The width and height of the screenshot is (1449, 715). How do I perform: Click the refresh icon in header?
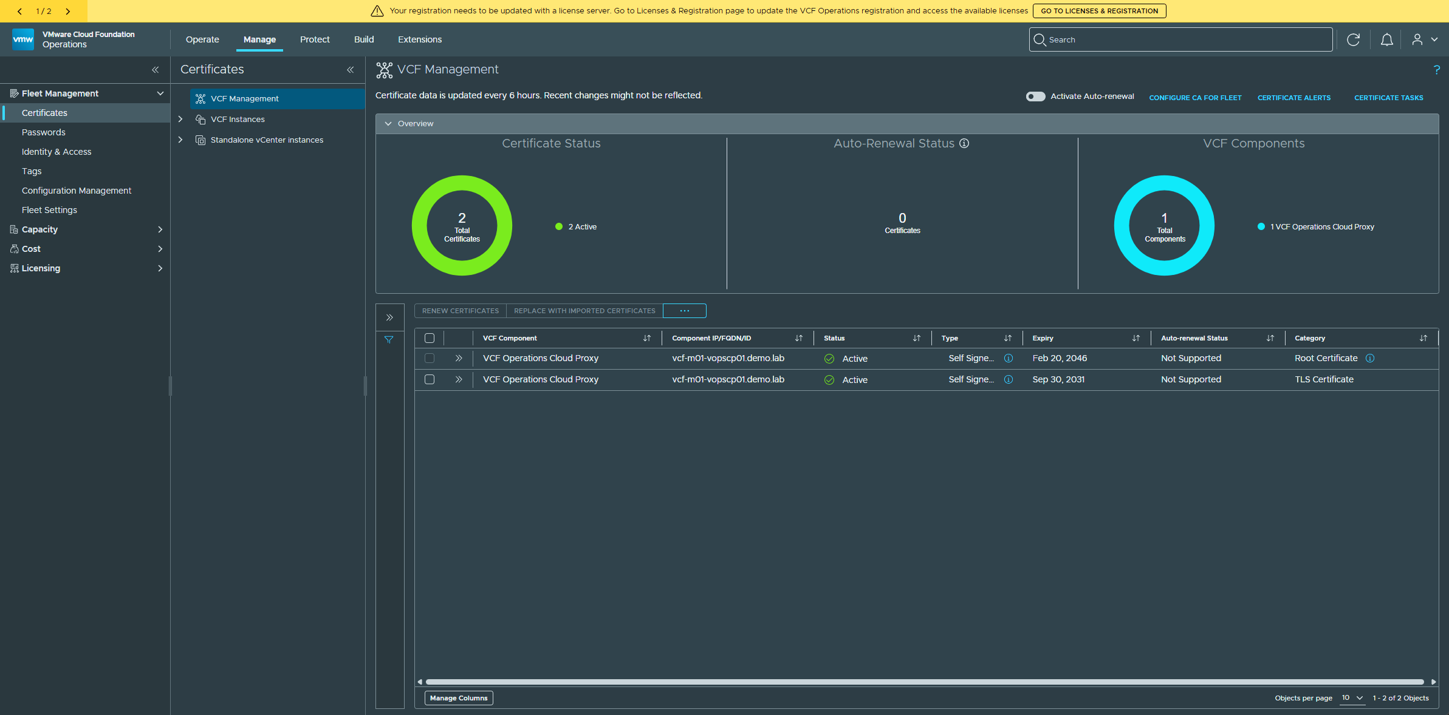[1353, 39]
